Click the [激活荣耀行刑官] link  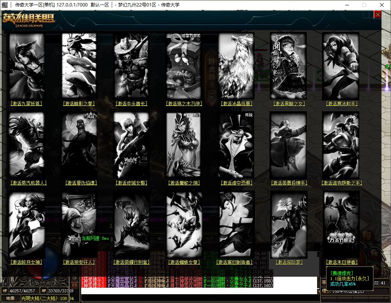(131, 262)
